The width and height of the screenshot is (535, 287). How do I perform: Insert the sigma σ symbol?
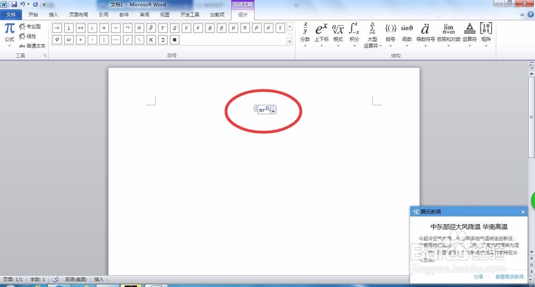(269, 28)
